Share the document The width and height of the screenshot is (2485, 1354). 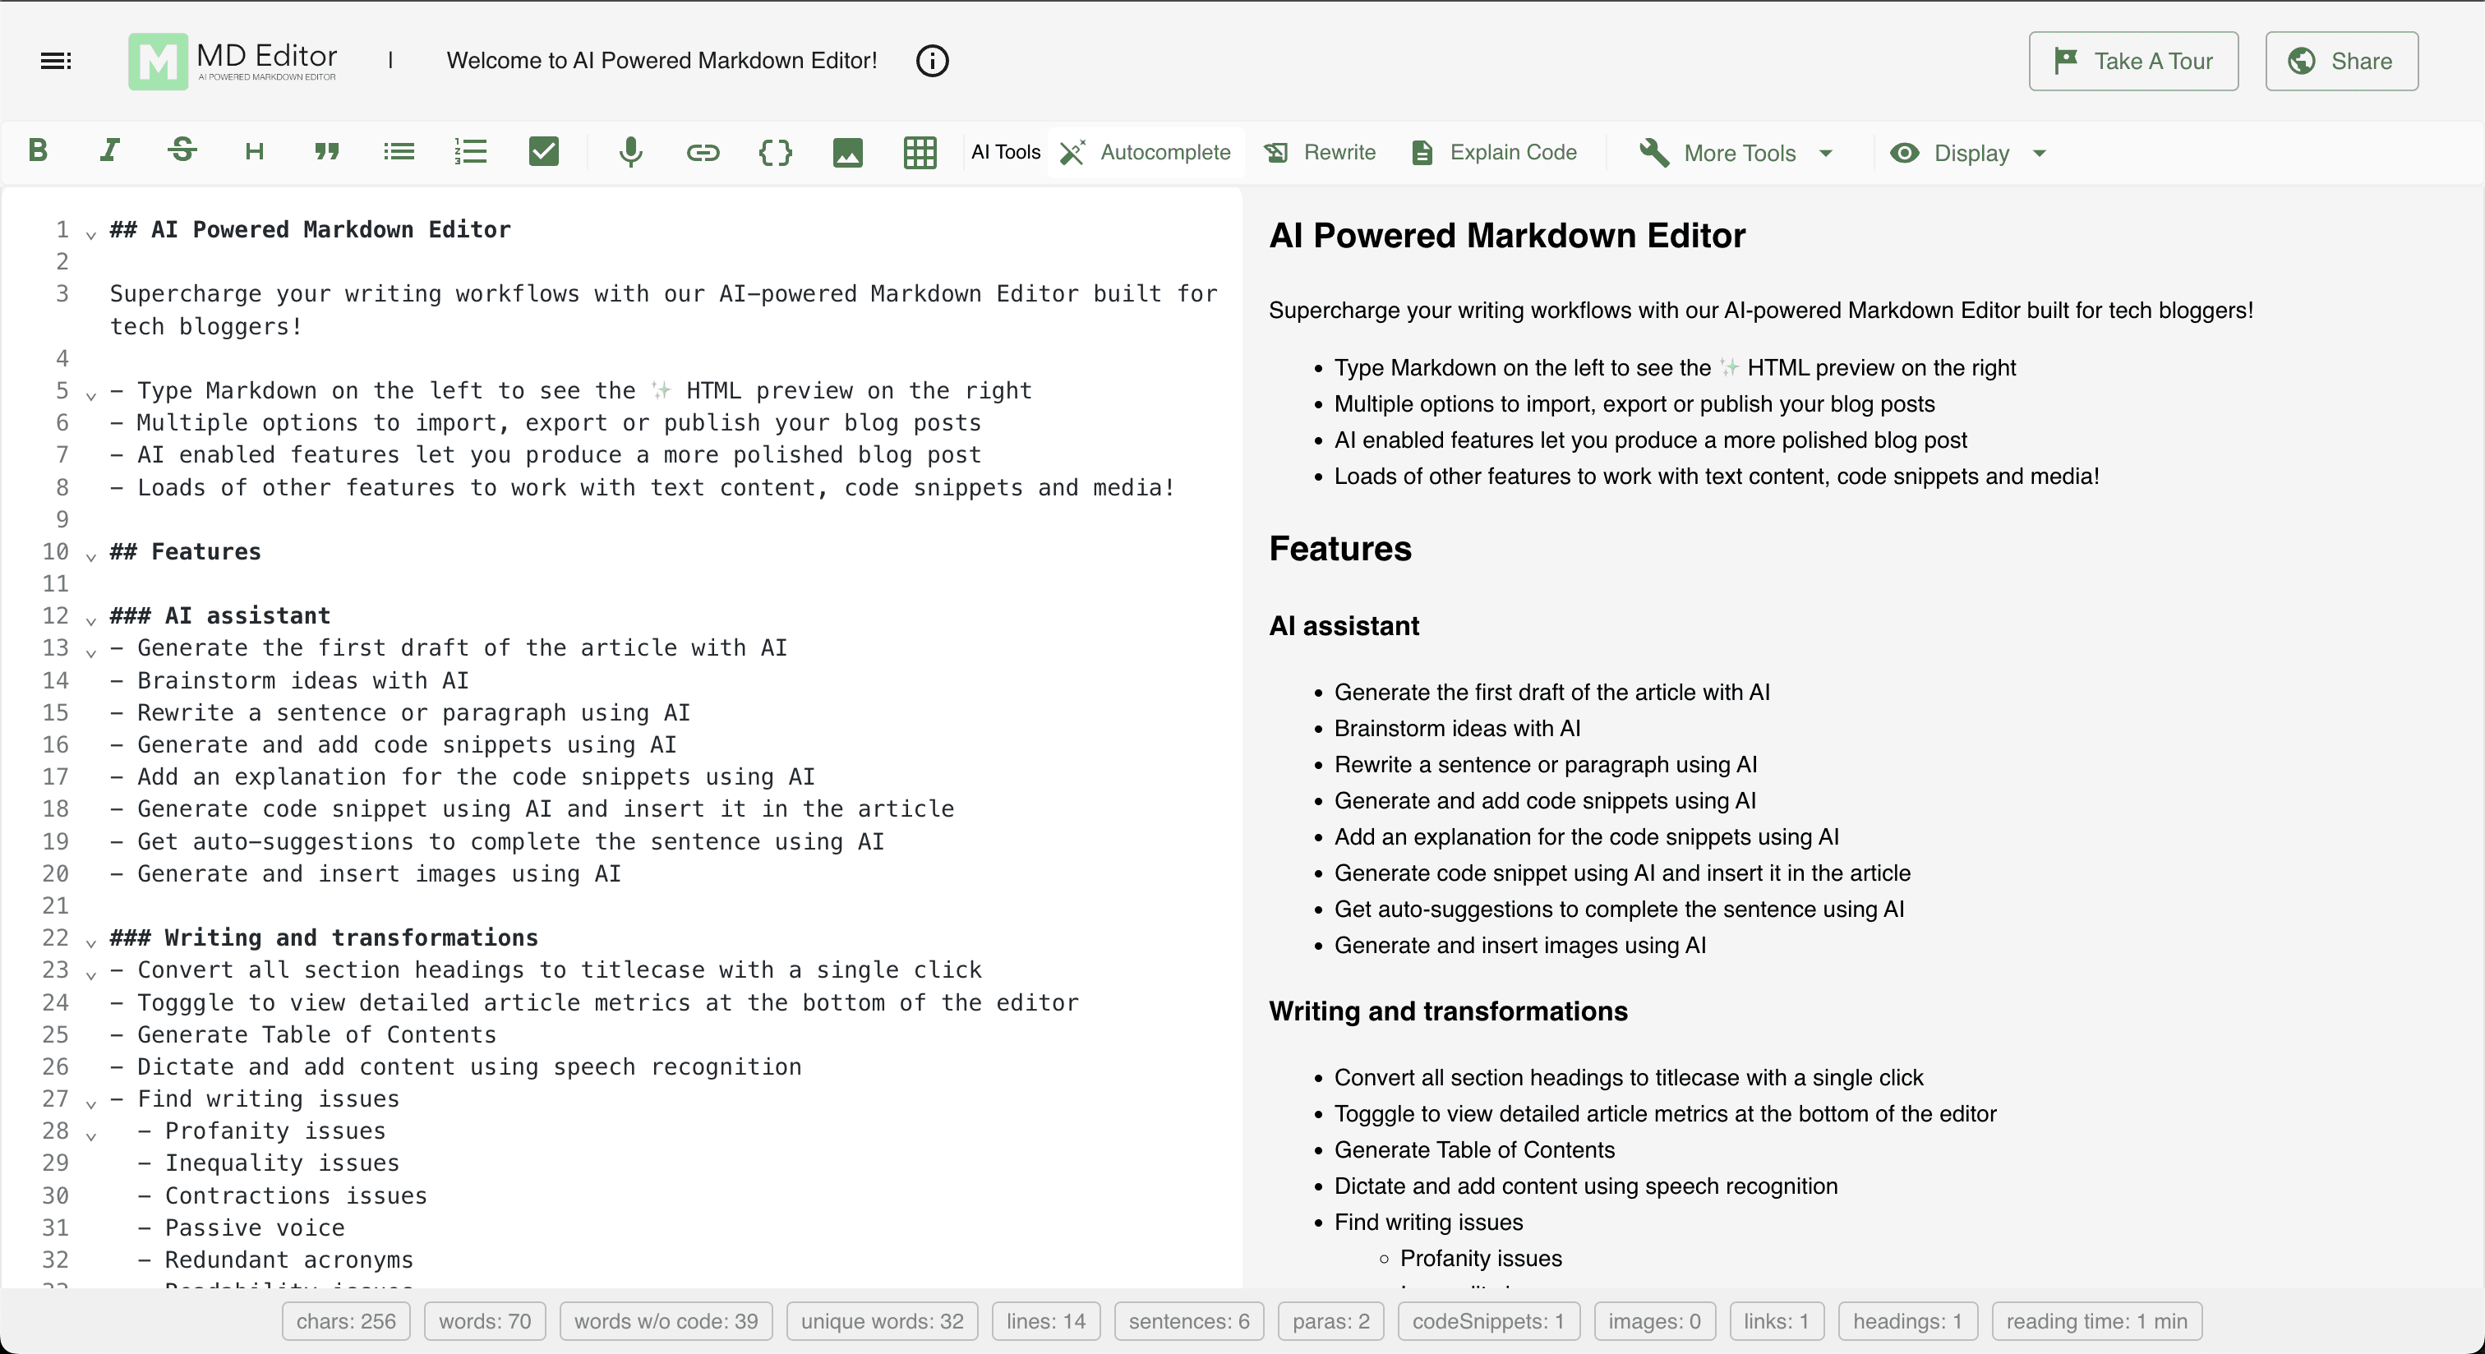coord(2341,61)
